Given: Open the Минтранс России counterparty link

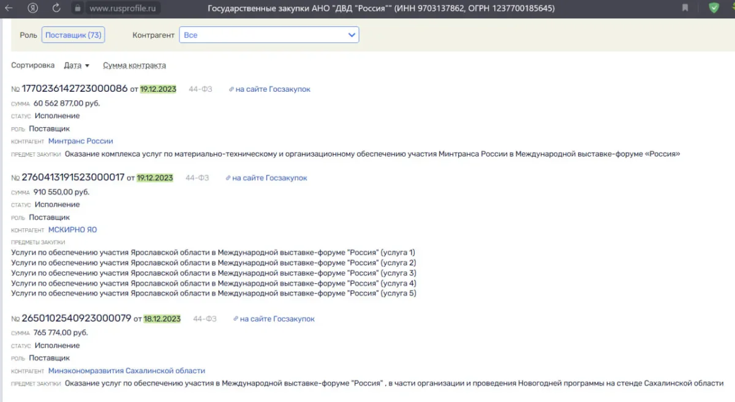Looking at the screenshot, I should tap(80, 141).
